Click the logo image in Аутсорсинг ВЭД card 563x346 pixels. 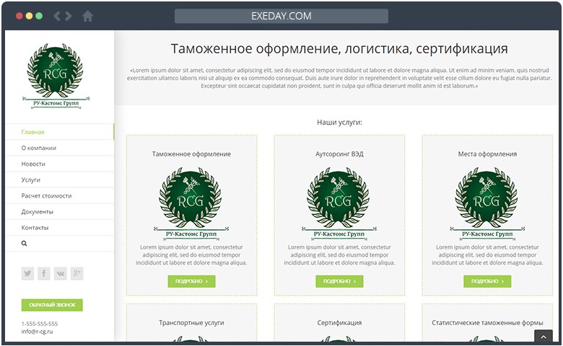[339, 203]
